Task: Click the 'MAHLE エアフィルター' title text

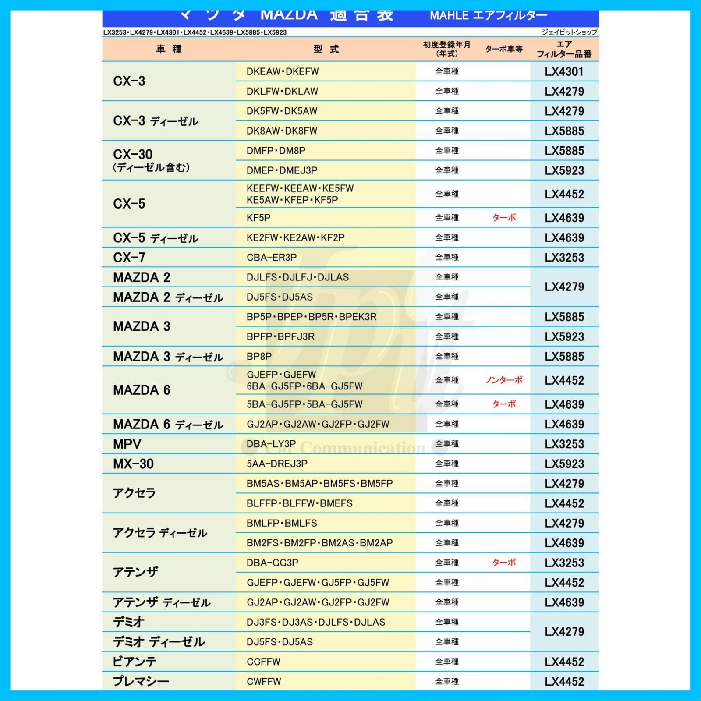Action: [x=489, y=16]
